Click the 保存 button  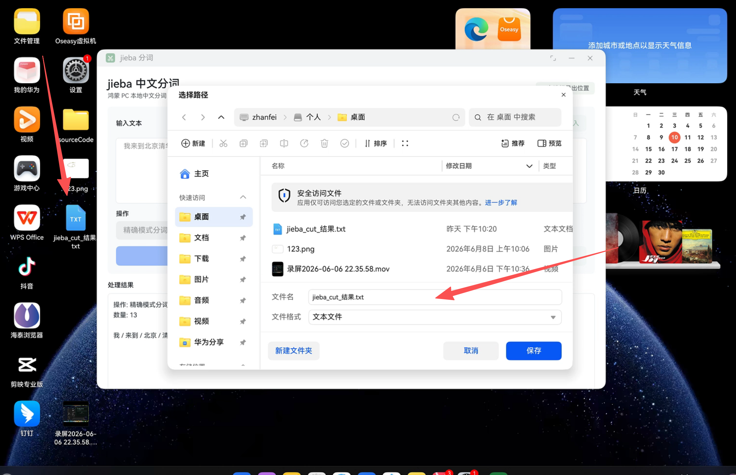[534, 351]
